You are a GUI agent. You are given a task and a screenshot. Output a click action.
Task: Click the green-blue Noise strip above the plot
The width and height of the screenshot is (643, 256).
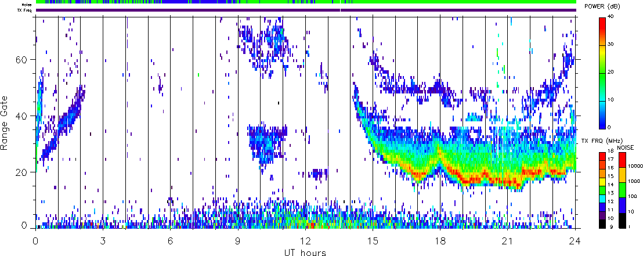coord(306,2)
